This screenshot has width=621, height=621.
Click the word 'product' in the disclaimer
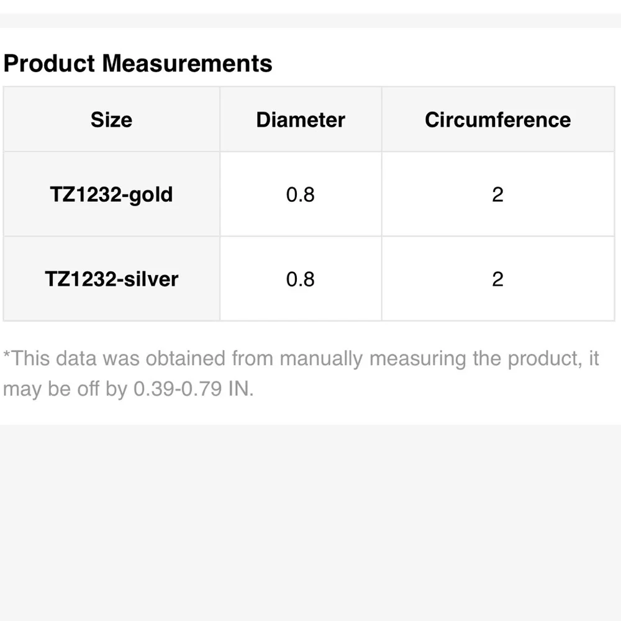[x=542, y=358]
